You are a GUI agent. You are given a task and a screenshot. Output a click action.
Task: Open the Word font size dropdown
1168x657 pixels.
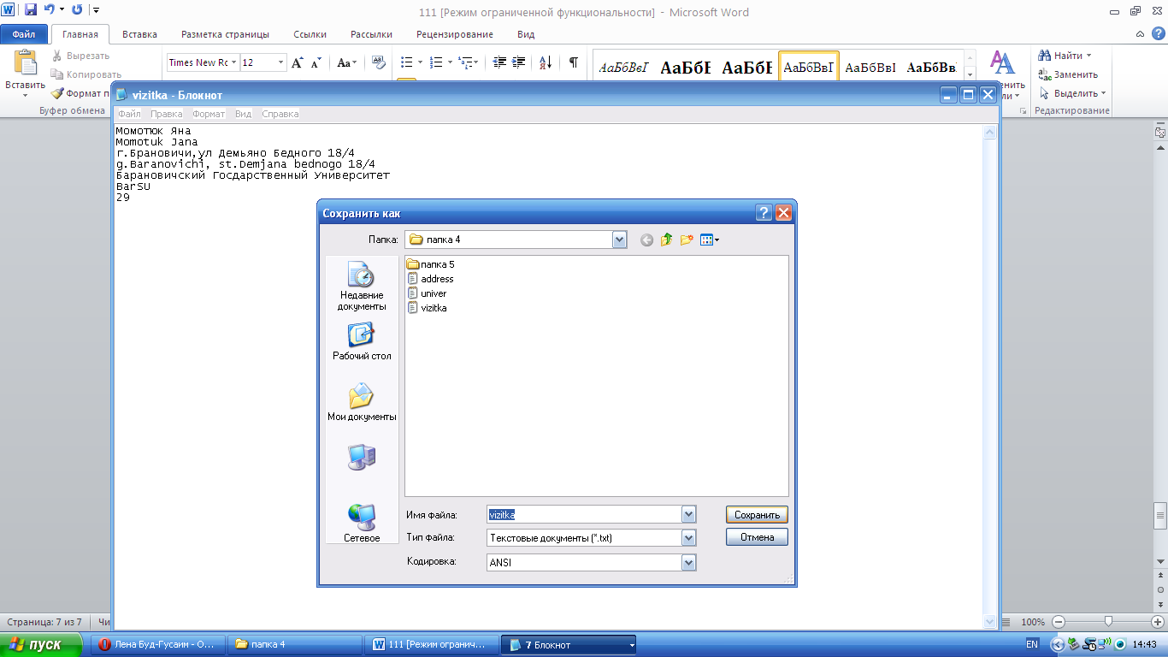[x=281, y=62]
